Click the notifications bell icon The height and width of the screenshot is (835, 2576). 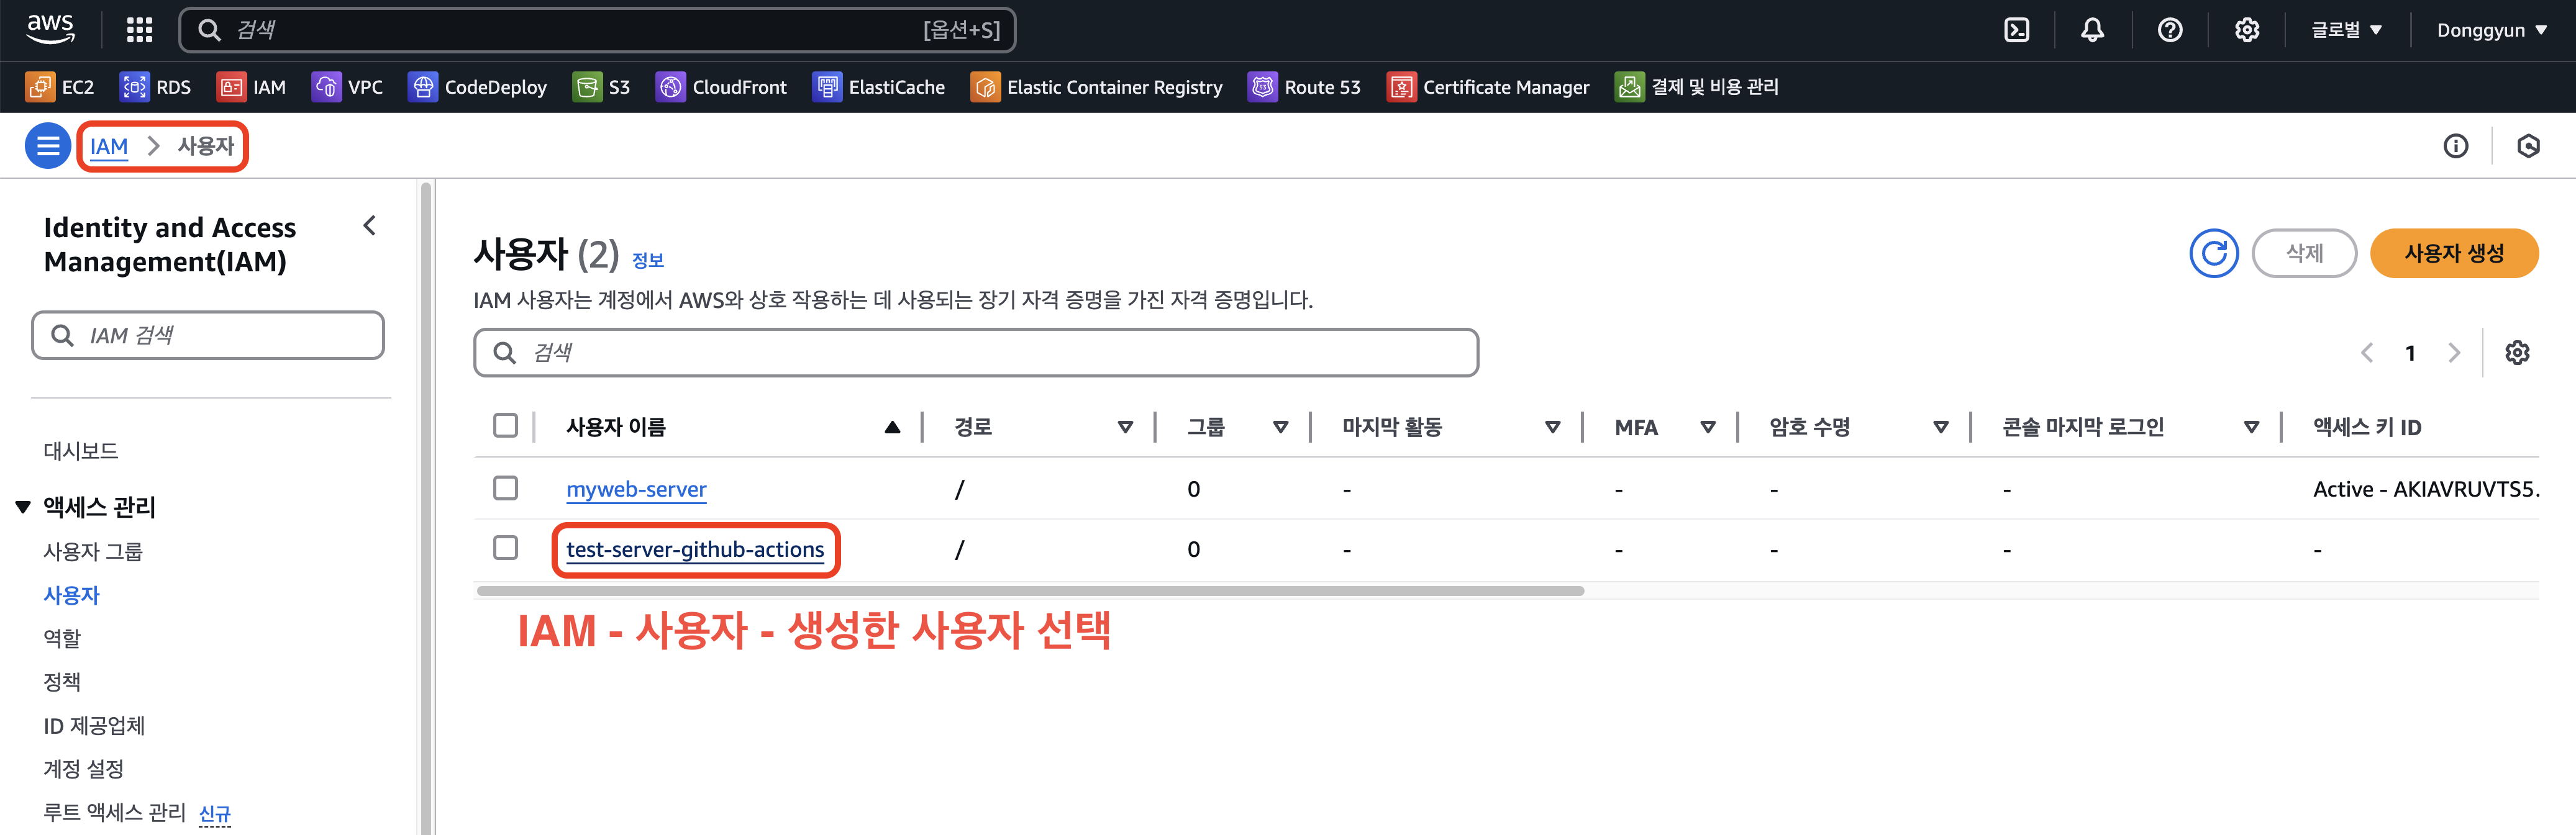2092,30
